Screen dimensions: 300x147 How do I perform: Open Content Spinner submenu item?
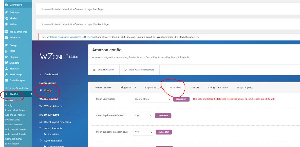[x=14, y=139]
